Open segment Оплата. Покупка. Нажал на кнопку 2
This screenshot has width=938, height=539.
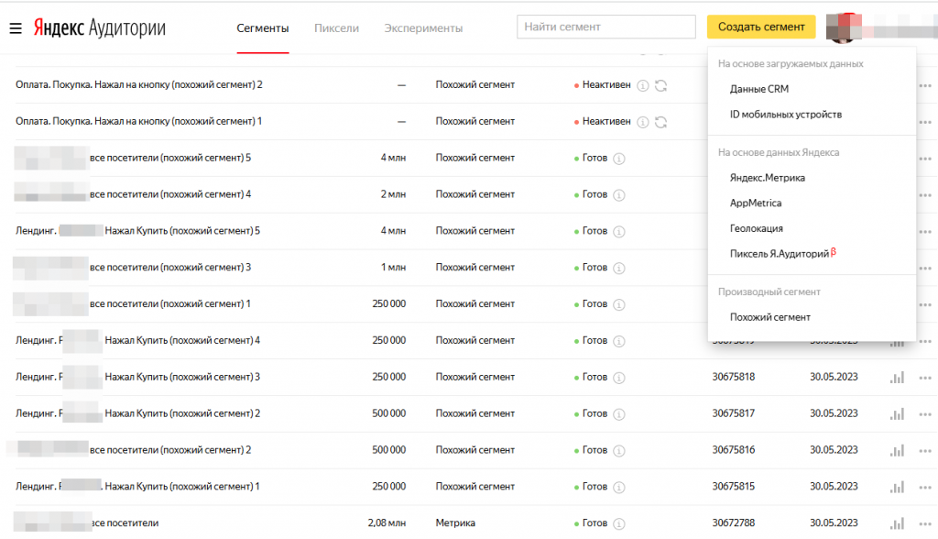[x=139, y=85]
